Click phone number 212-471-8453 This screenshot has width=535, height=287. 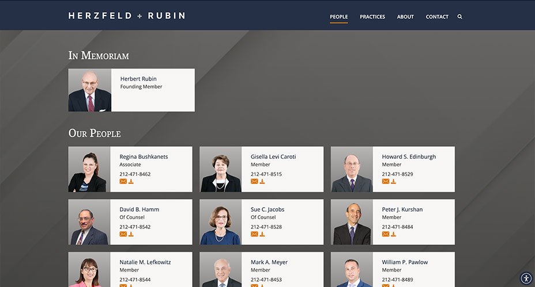(x=266, y=280)
